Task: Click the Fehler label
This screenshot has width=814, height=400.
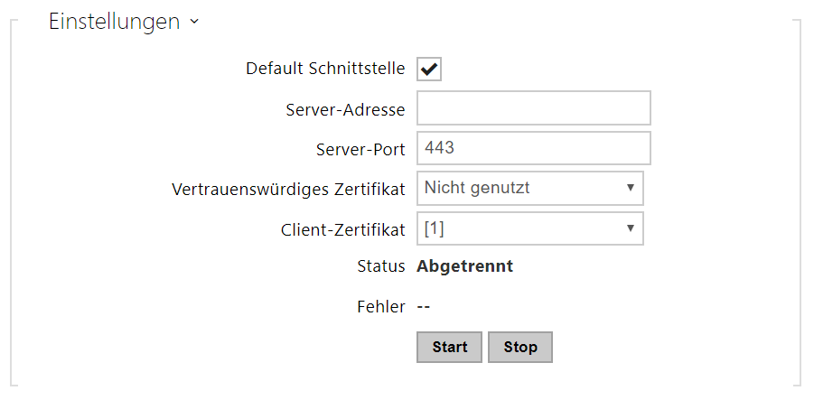Action: pyautogui.click(x=381, y=307)
